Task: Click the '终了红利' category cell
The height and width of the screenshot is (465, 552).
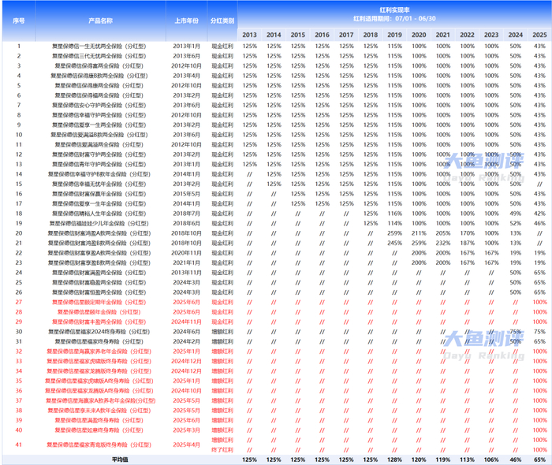Action: coord(222,450)
